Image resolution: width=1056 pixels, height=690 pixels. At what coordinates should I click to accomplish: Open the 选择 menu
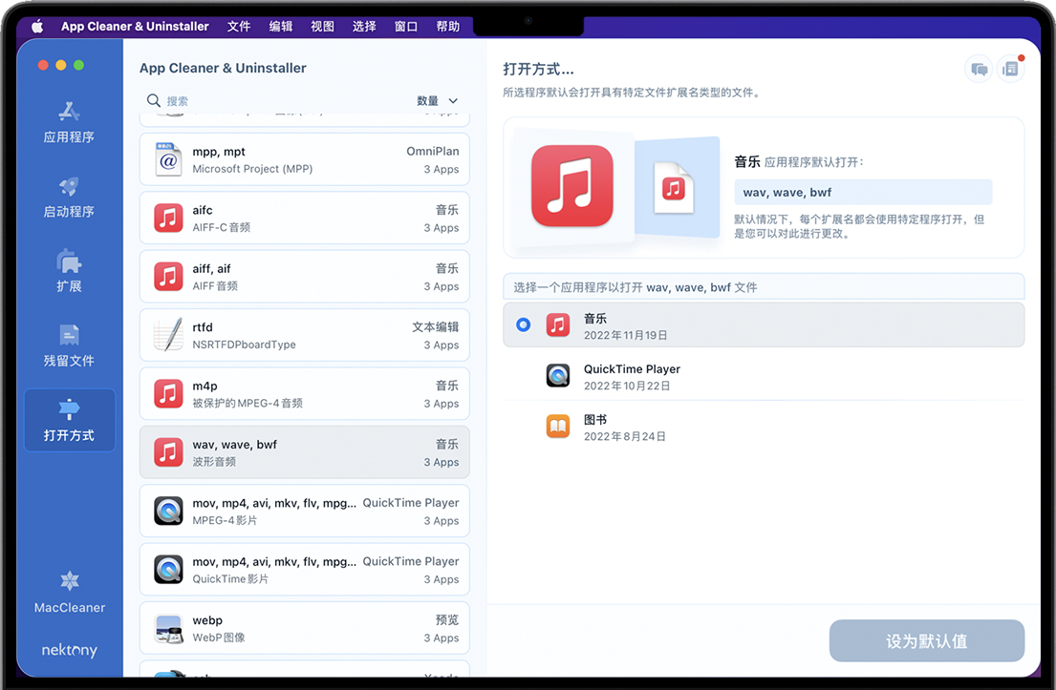364,26
